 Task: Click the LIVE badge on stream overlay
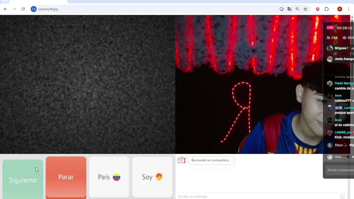coord(330,28)
